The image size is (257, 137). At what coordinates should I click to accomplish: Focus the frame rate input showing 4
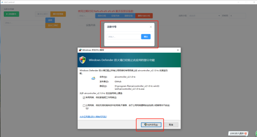pyautogui.click(x=237, y=16)
